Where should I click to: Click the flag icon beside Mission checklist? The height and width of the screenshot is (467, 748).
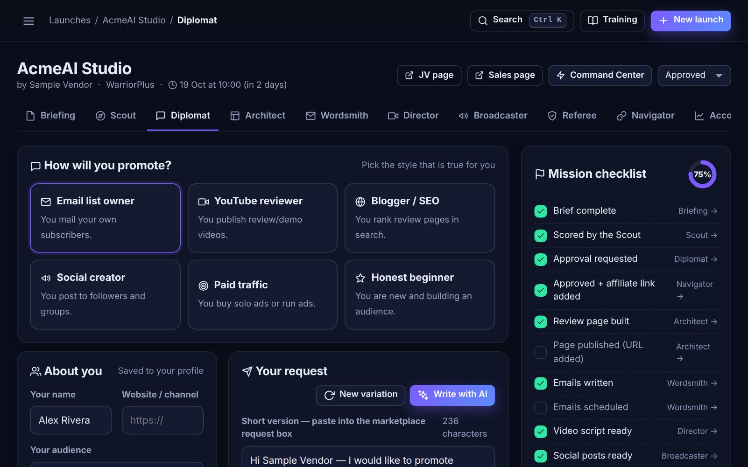pyautogui.click(x=540, y=174)
